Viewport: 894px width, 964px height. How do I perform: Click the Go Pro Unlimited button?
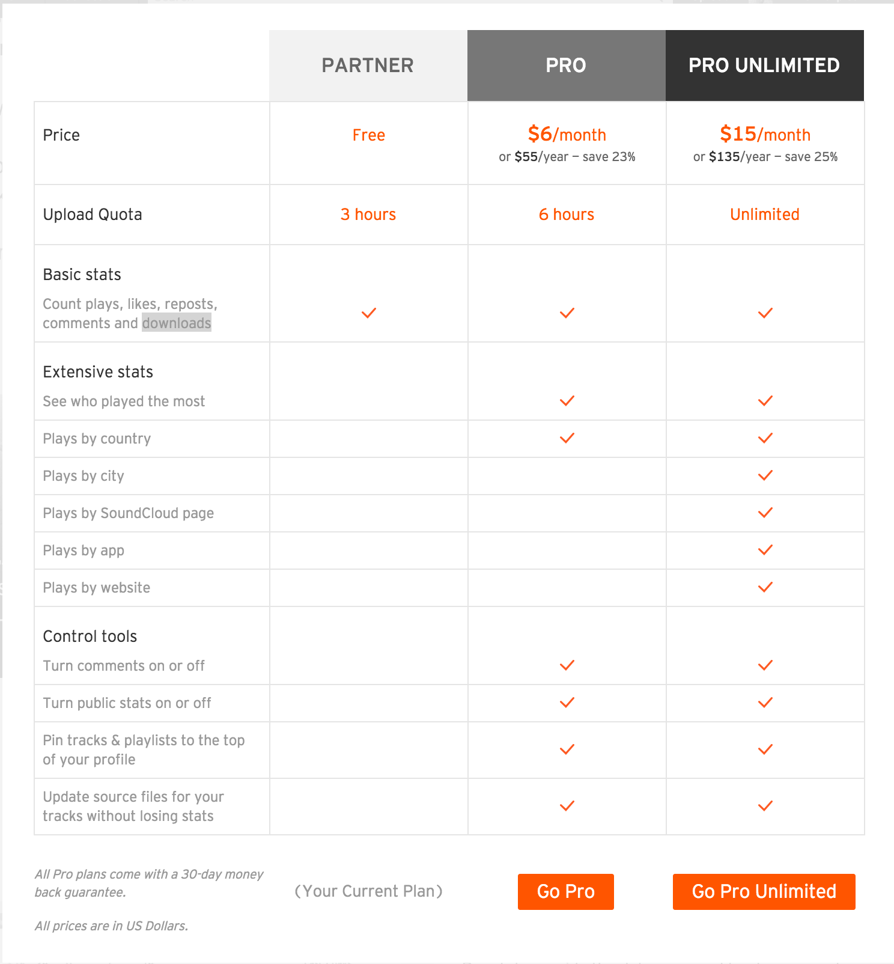click(x=764, y=892)
